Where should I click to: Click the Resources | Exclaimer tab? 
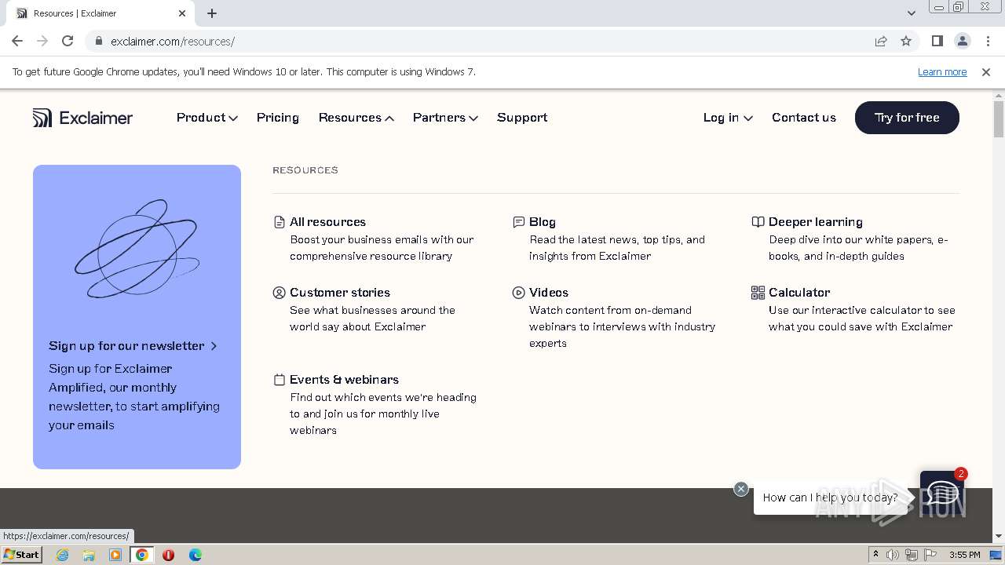point(100,13)
